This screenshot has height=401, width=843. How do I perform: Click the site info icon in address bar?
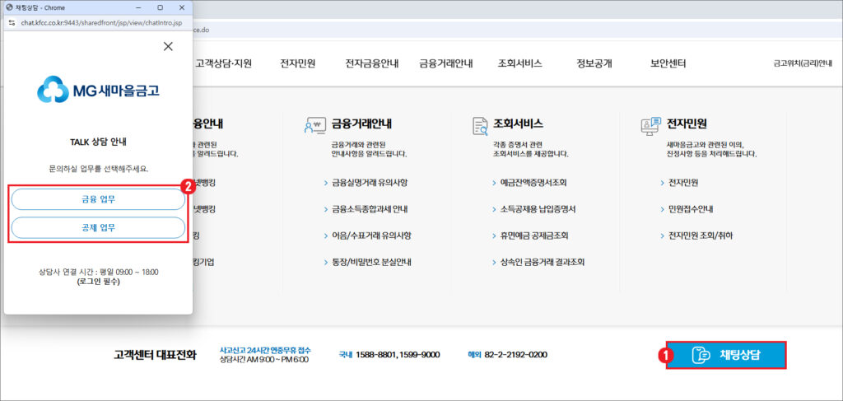[x=12, y=23]
